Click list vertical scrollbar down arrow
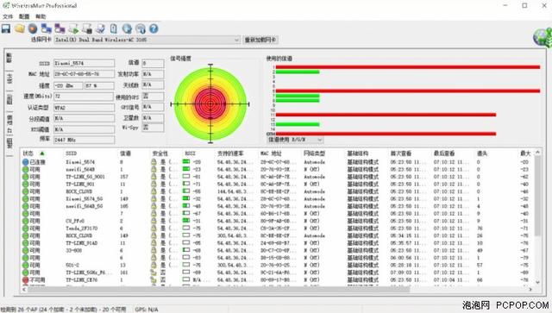 coord(537,282)
